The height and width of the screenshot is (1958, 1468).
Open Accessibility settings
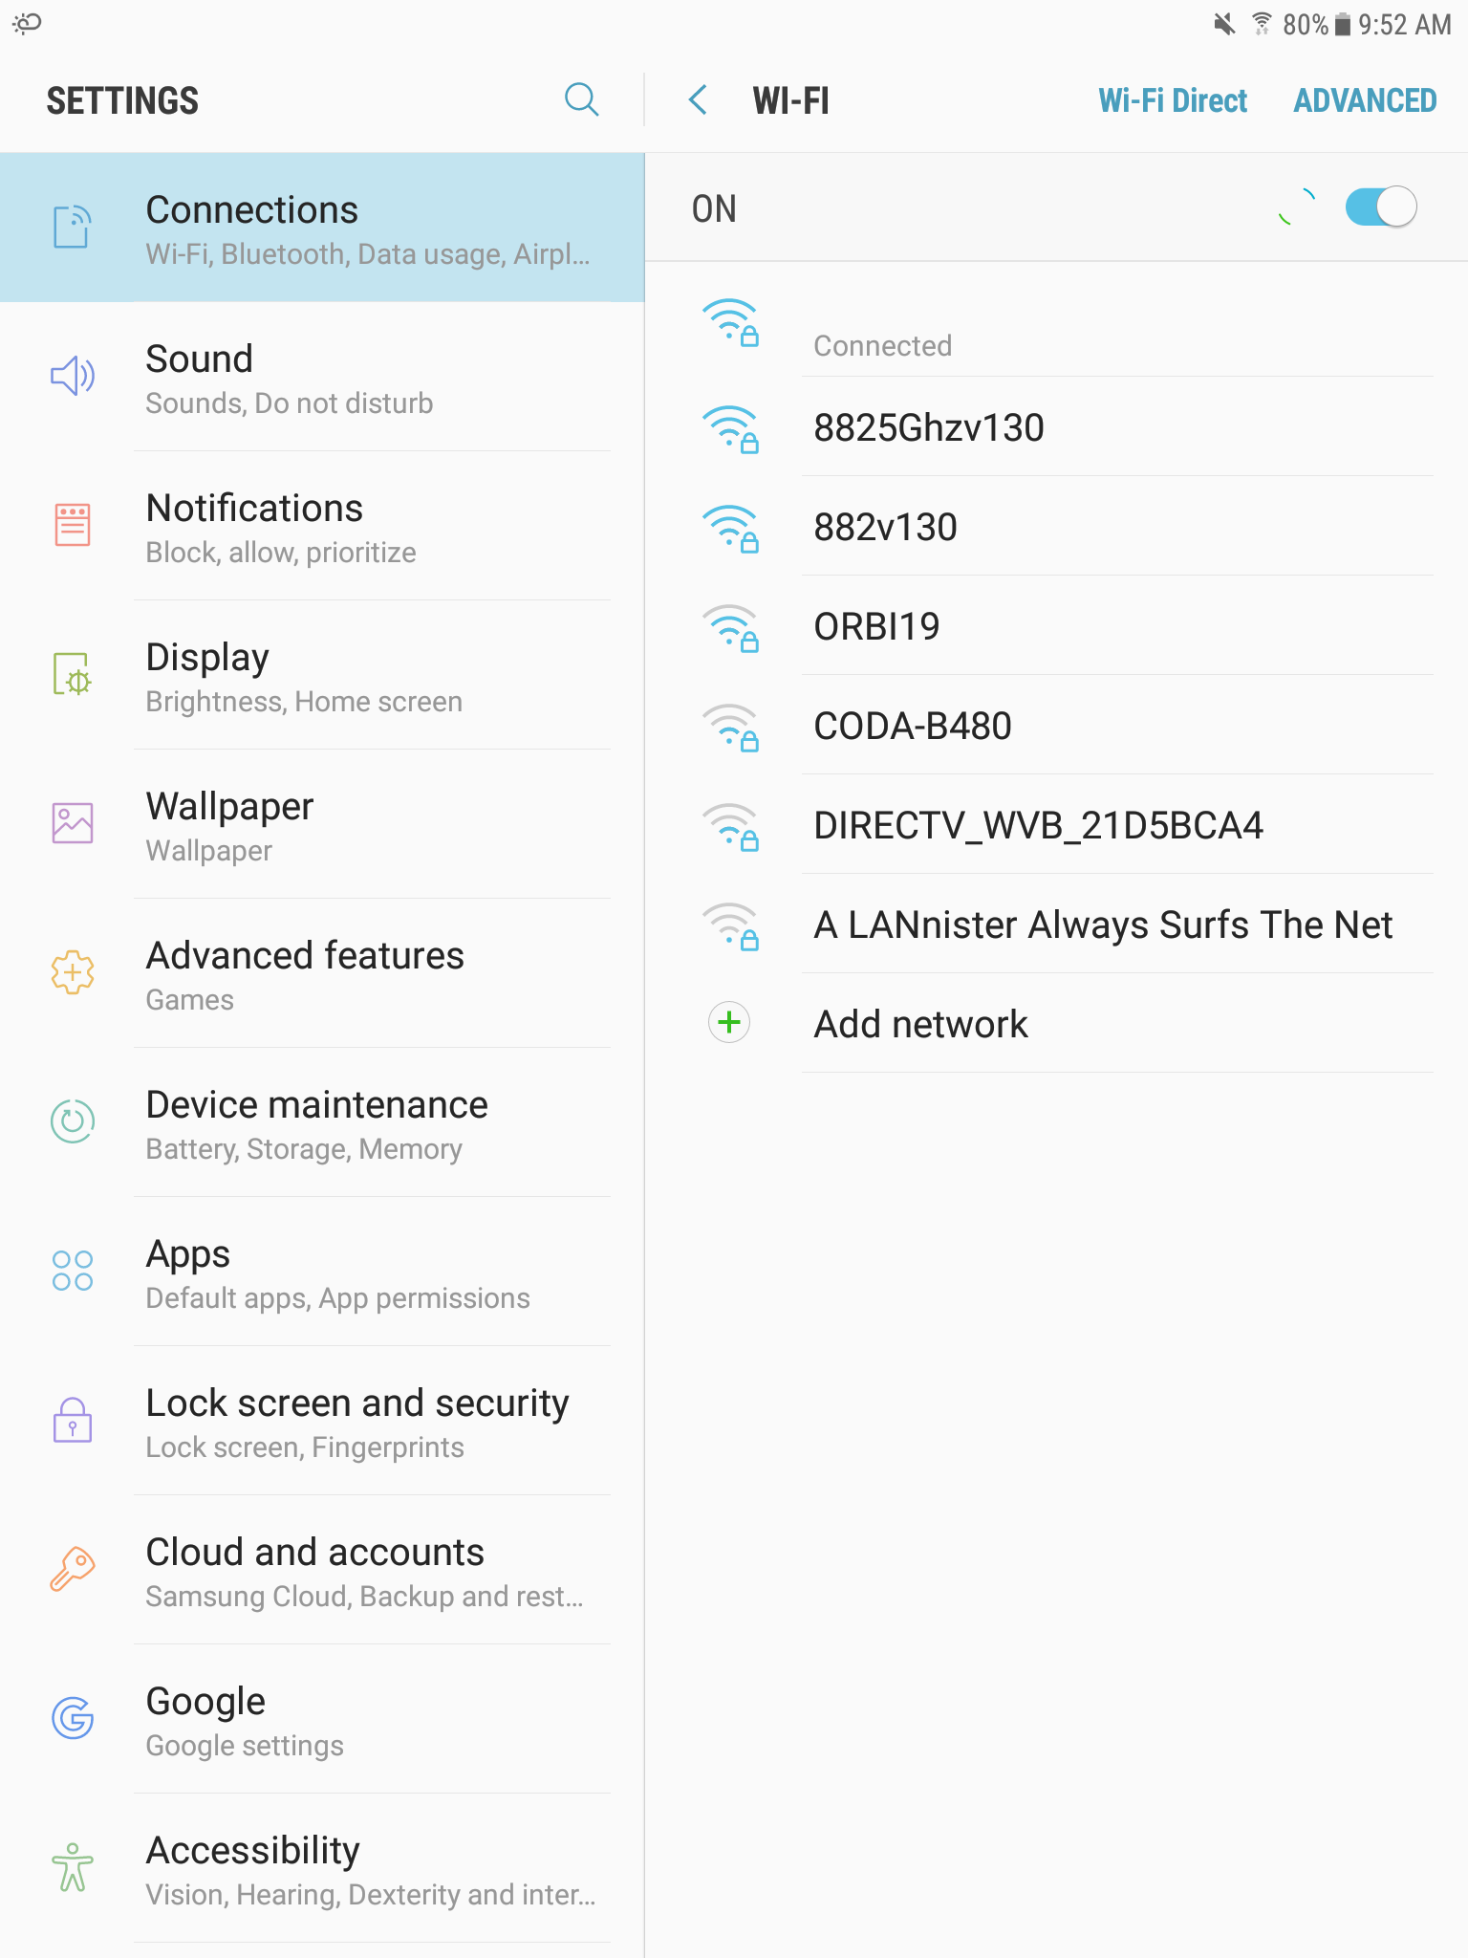click(x=322, y=1868)
